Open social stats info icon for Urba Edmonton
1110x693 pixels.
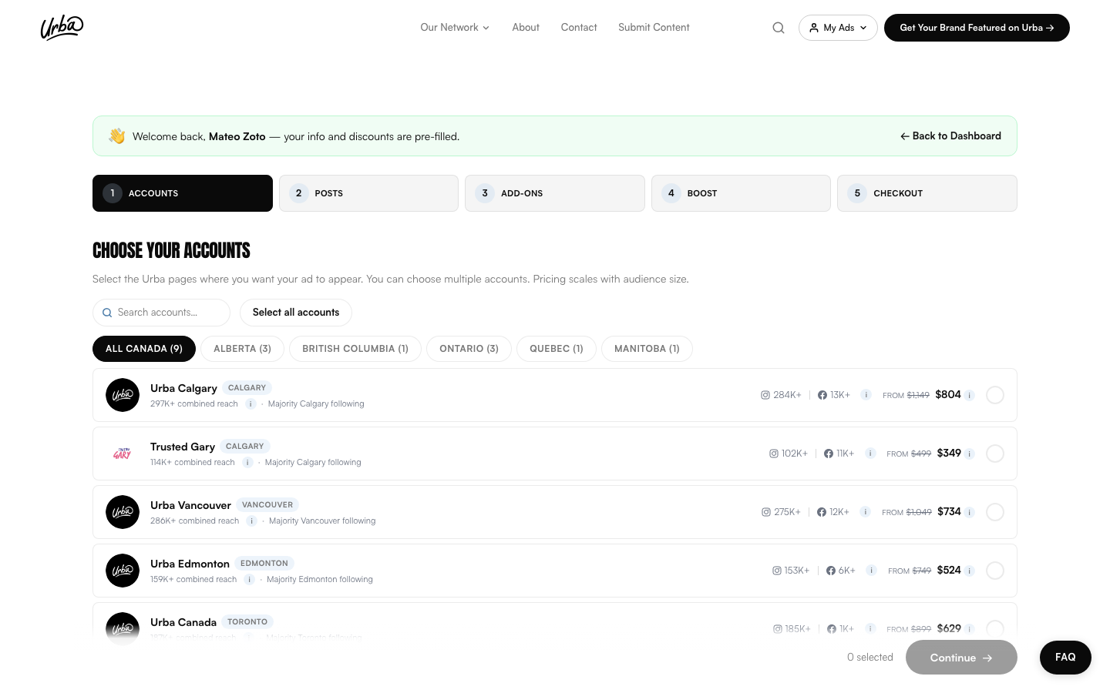click(871, 570)
